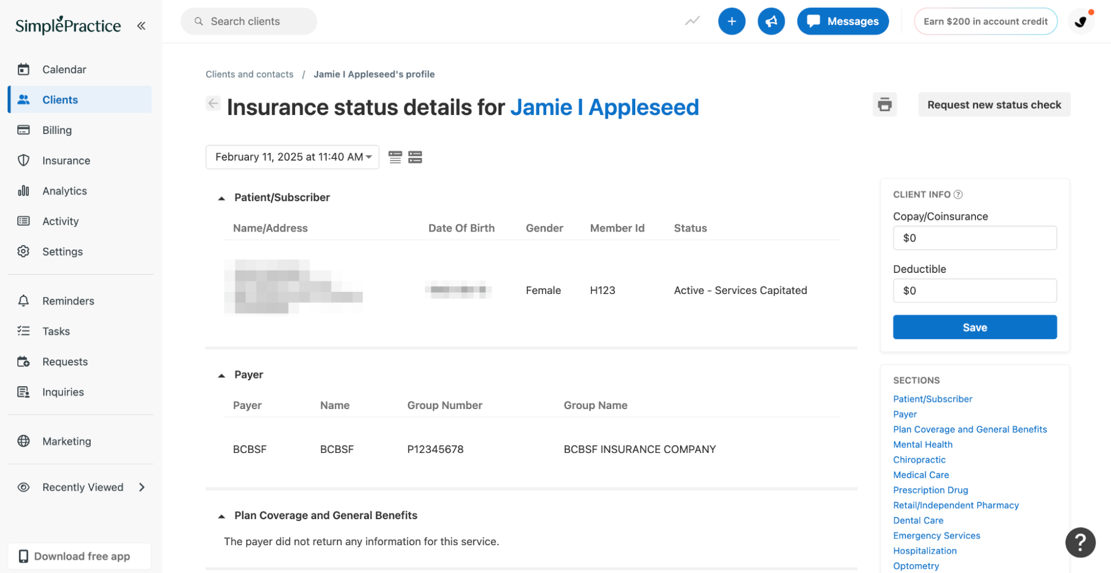
Task: Follow the Clients and contacts breadcrumb
Action: point(250,74)
